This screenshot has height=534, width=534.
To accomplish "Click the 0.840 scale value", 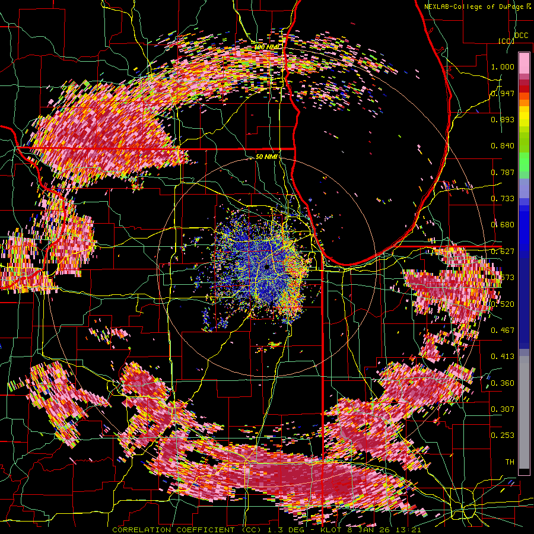I will (503, 146).
